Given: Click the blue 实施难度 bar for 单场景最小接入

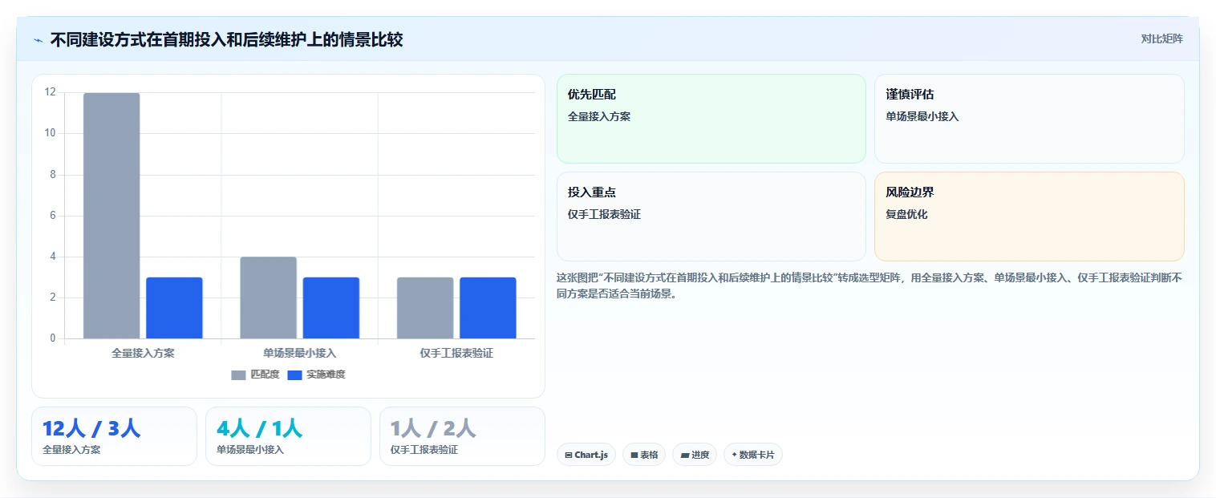Looking at the screenshot, I should point(330,308).
